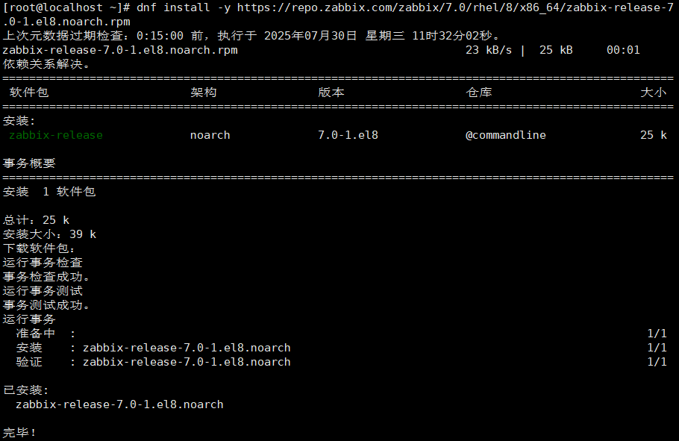Click the 架构 column header
Screen dimensions: 679x441
point(204,93)
